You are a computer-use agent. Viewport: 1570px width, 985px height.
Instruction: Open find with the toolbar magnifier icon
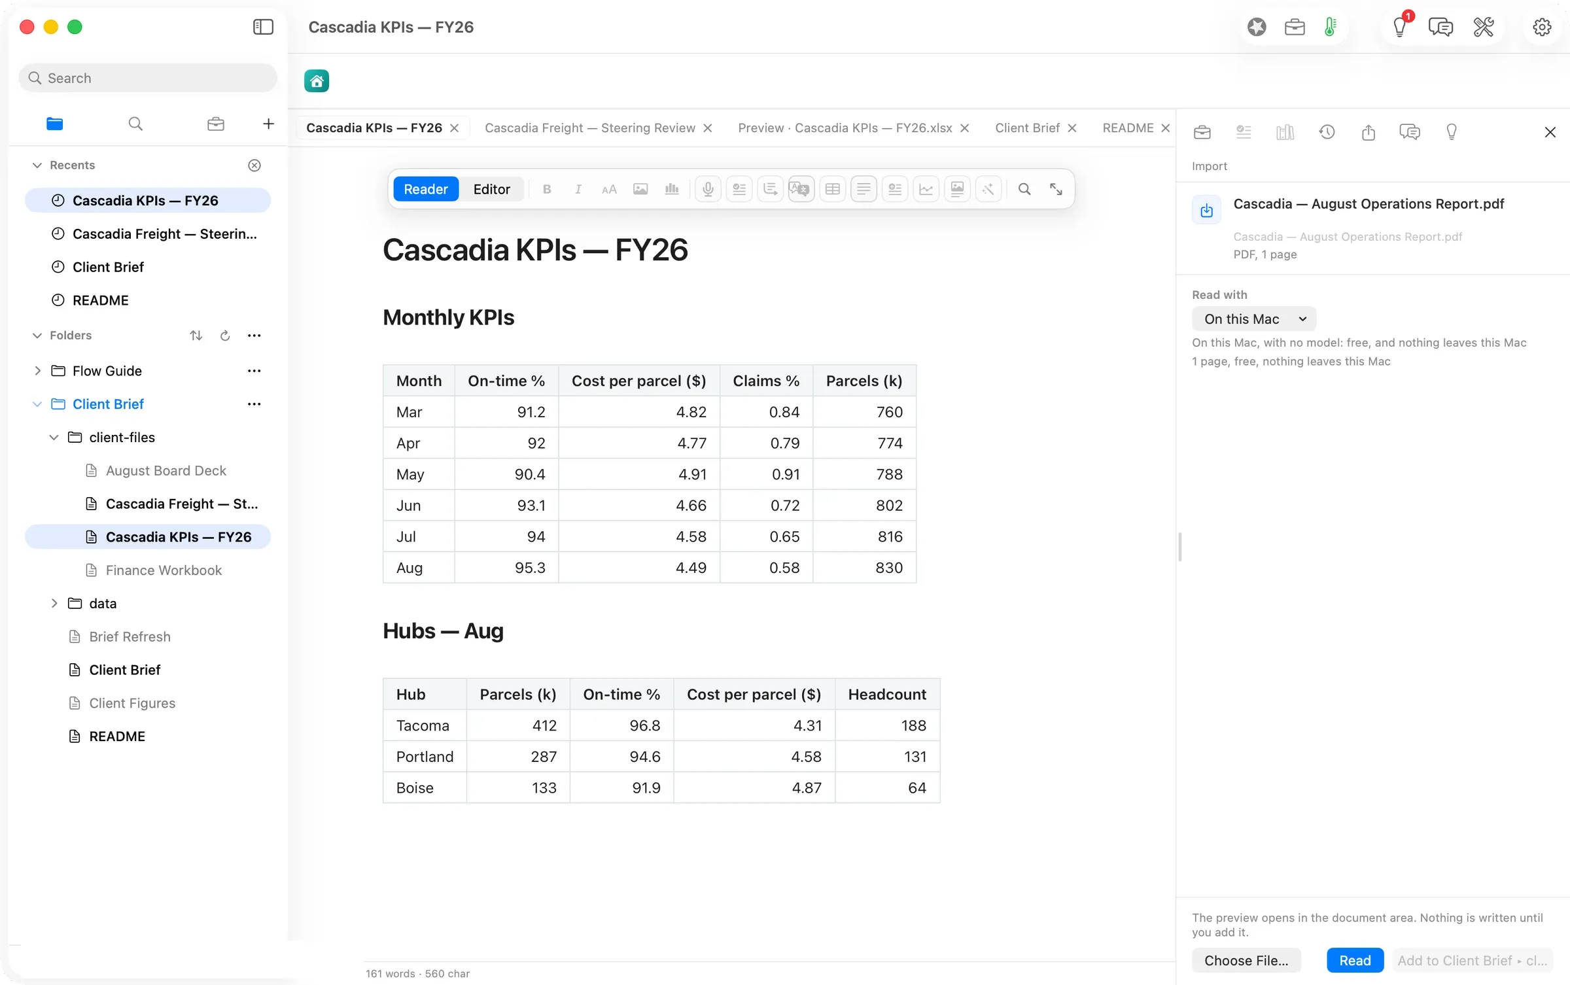1024,189
